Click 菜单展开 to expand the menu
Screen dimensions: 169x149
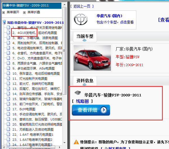click(13, 12)
